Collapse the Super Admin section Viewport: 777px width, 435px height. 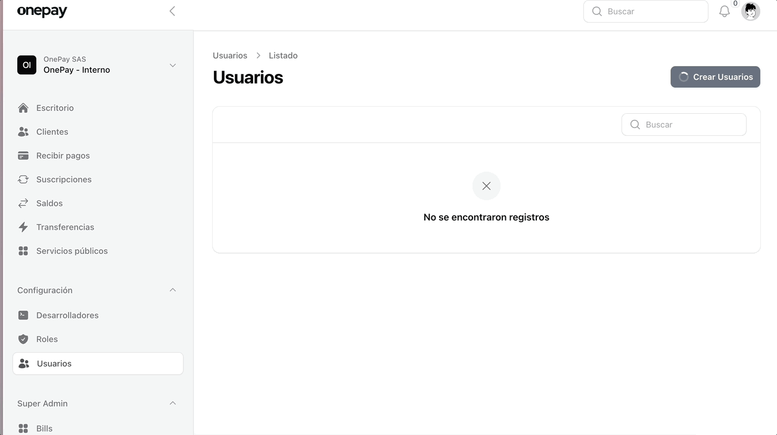point(172,403)
